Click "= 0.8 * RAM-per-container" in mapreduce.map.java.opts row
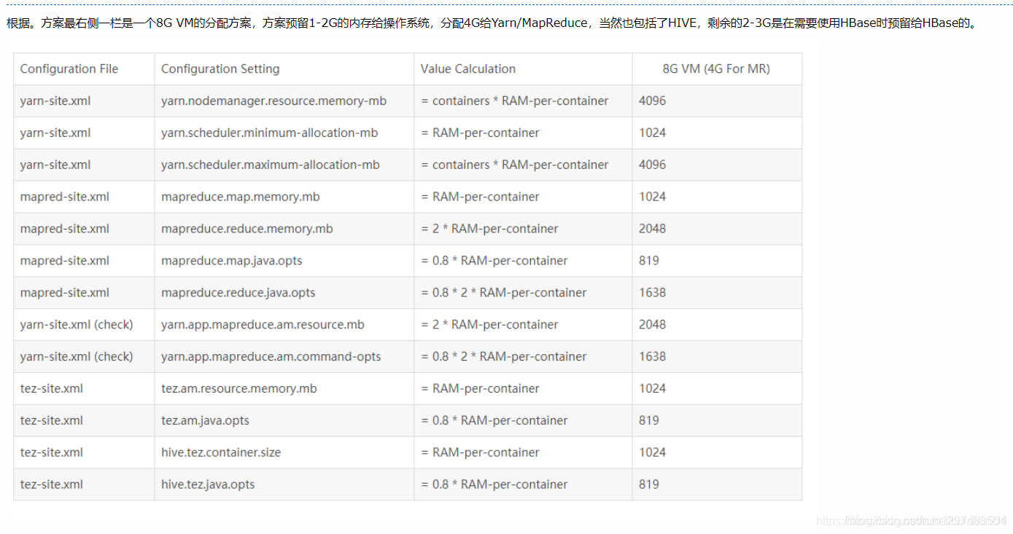The width and height of the screenshot is (1013, 534). tap(494, 261)
